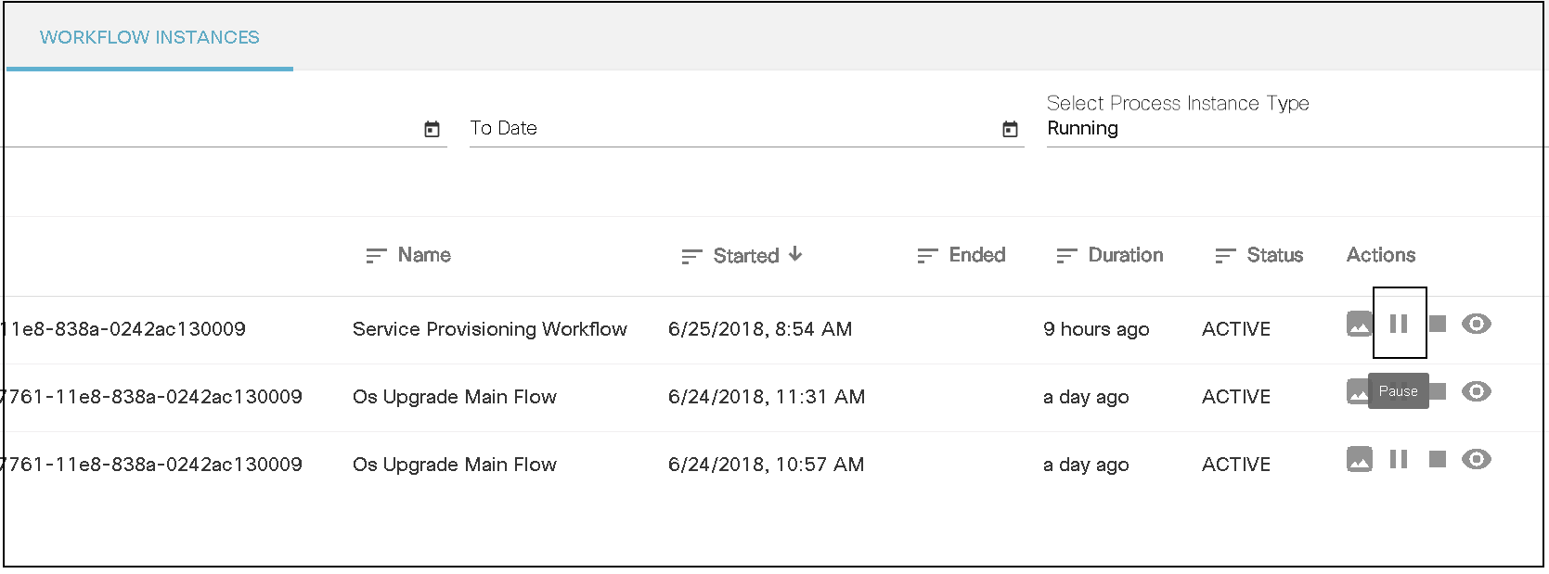Viewport: 1549px width, 574px height.
Task: Click the To Date input field
Action: 724,128
